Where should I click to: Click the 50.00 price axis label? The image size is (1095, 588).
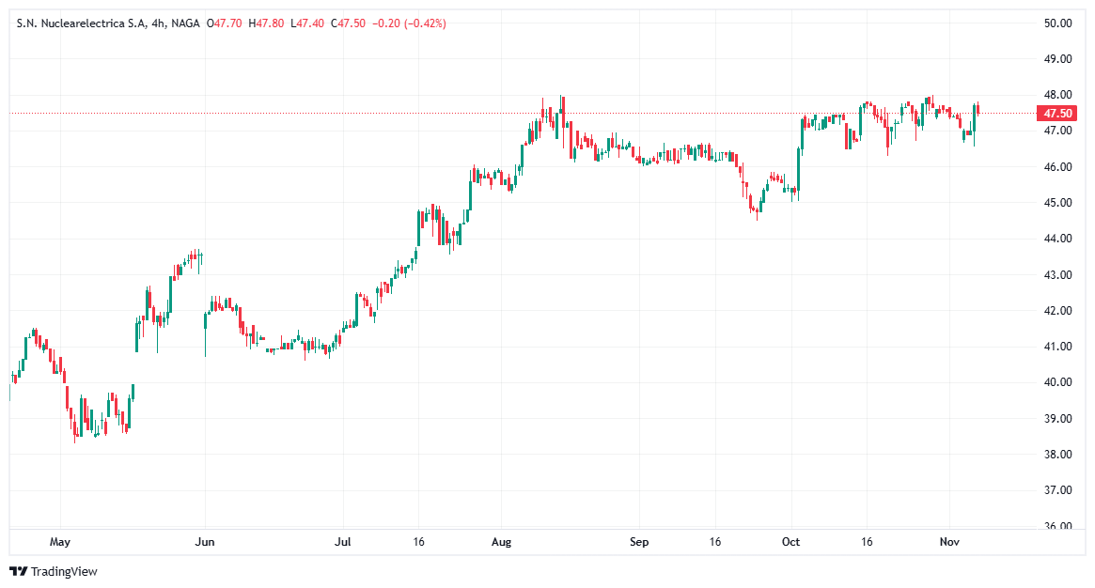click(1058, 23)
